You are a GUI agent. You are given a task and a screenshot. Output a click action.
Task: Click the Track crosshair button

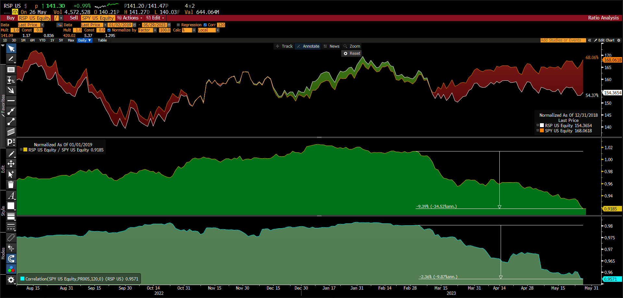tap(284, 46)
